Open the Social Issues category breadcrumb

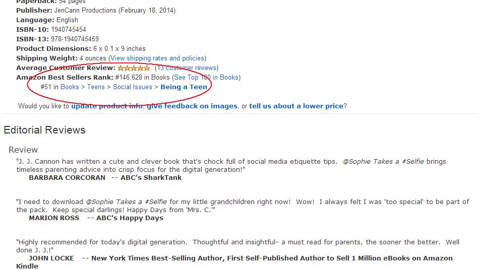point(133,87)
